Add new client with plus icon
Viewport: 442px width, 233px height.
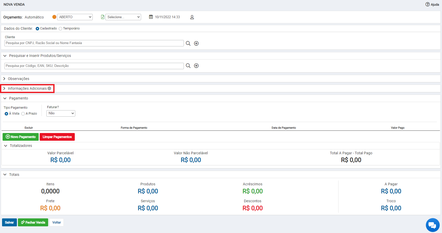point(196,43)
